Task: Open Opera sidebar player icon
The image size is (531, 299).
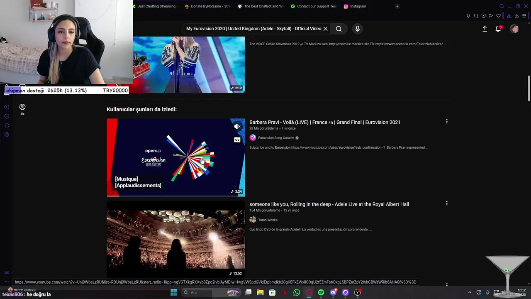Action: (7, 107)
